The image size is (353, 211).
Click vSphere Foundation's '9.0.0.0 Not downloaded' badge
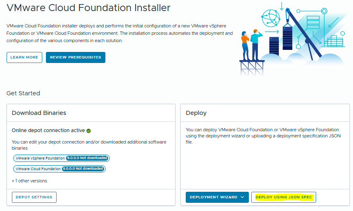[x=87, y=158]
